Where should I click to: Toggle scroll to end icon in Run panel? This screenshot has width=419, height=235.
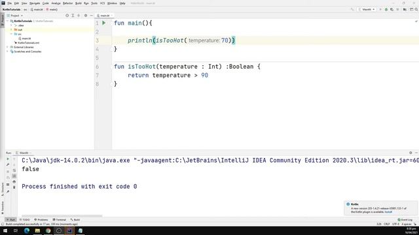coord(14,176)
